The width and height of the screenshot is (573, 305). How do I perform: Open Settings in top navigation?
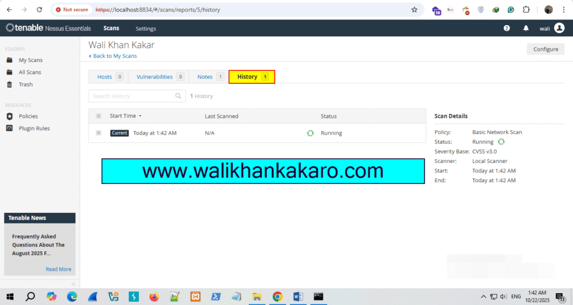pyautogui.click(x=146, y=28)
